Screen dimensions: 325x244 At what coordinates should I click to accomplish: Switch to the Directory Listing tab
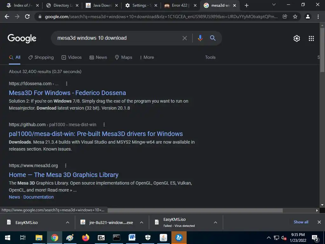pos(63,5)
